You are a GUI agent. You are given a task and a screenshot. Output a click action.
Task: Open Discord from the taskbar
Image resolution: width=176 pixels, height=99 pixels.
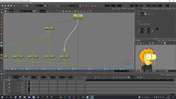point(29,97)
